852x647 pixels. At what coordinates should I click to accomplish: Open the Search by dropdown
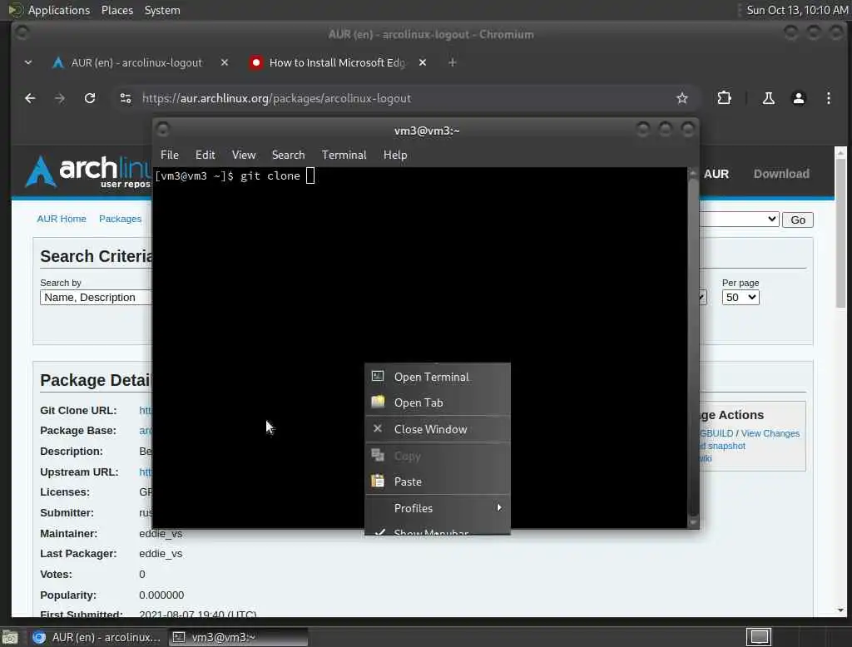pos(96,298)
